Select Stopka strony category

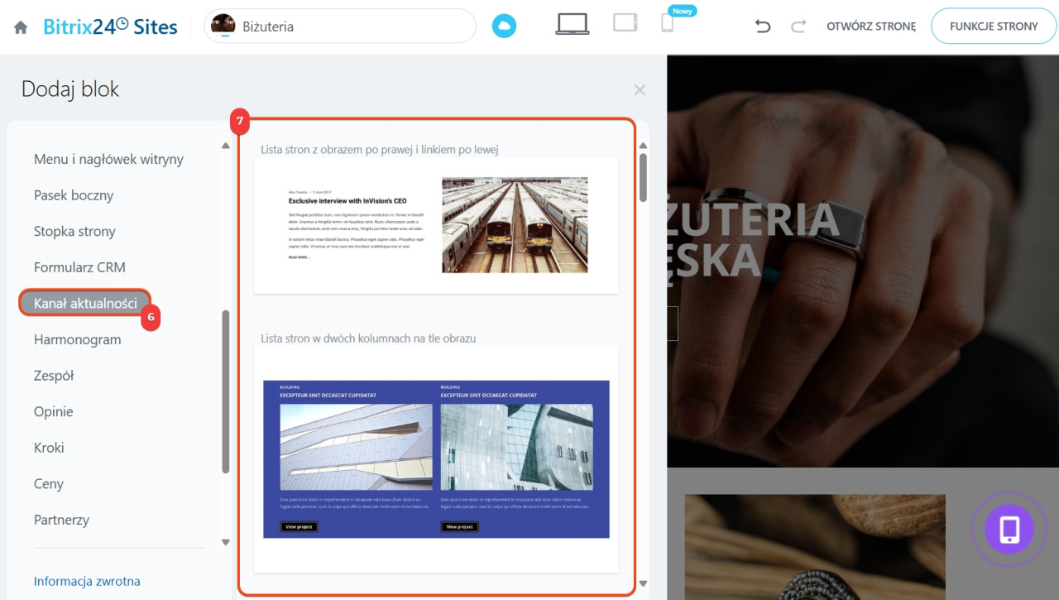click(x=74, y=231)
